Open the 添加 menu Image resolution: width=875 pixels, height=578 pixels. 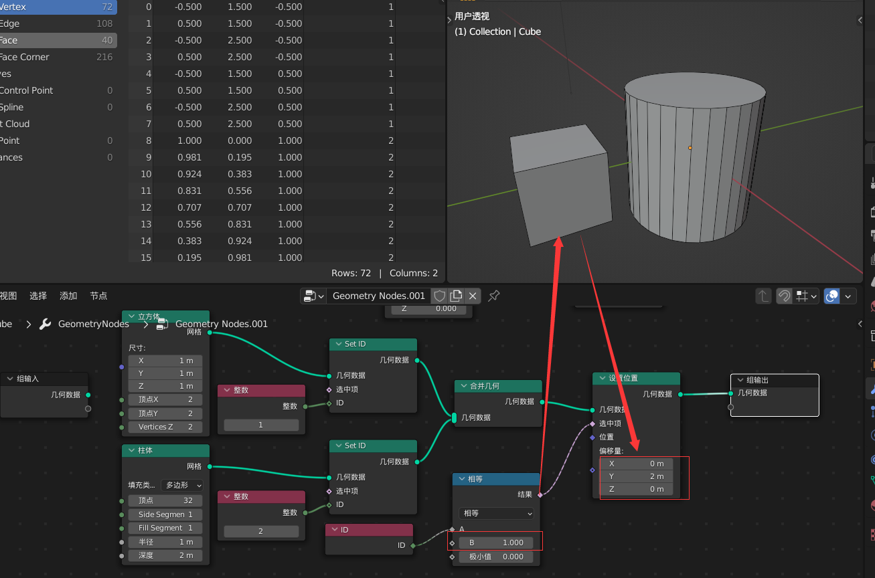(x=68, y=296)
